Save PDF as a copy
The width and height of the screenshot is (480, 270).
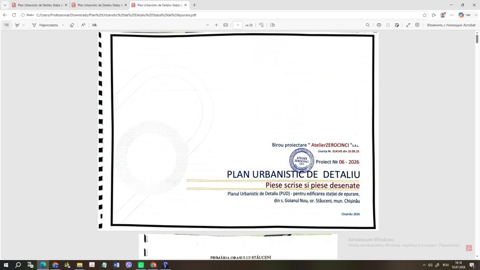tap(397, 25)
